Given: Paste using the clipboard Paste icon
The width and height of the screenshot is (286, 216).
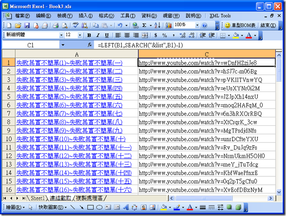Looking at the screenshot, I should pyautogui.click(x=105, y=25).
